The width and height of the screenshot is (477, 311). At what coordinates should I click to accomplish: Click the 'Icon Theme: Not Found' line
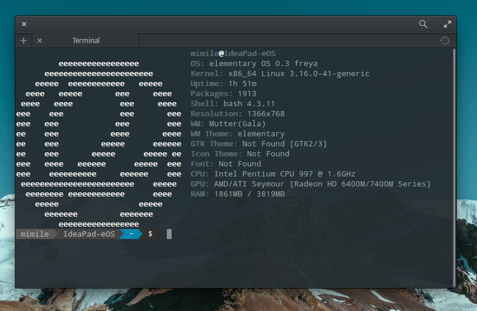[240, 154]
